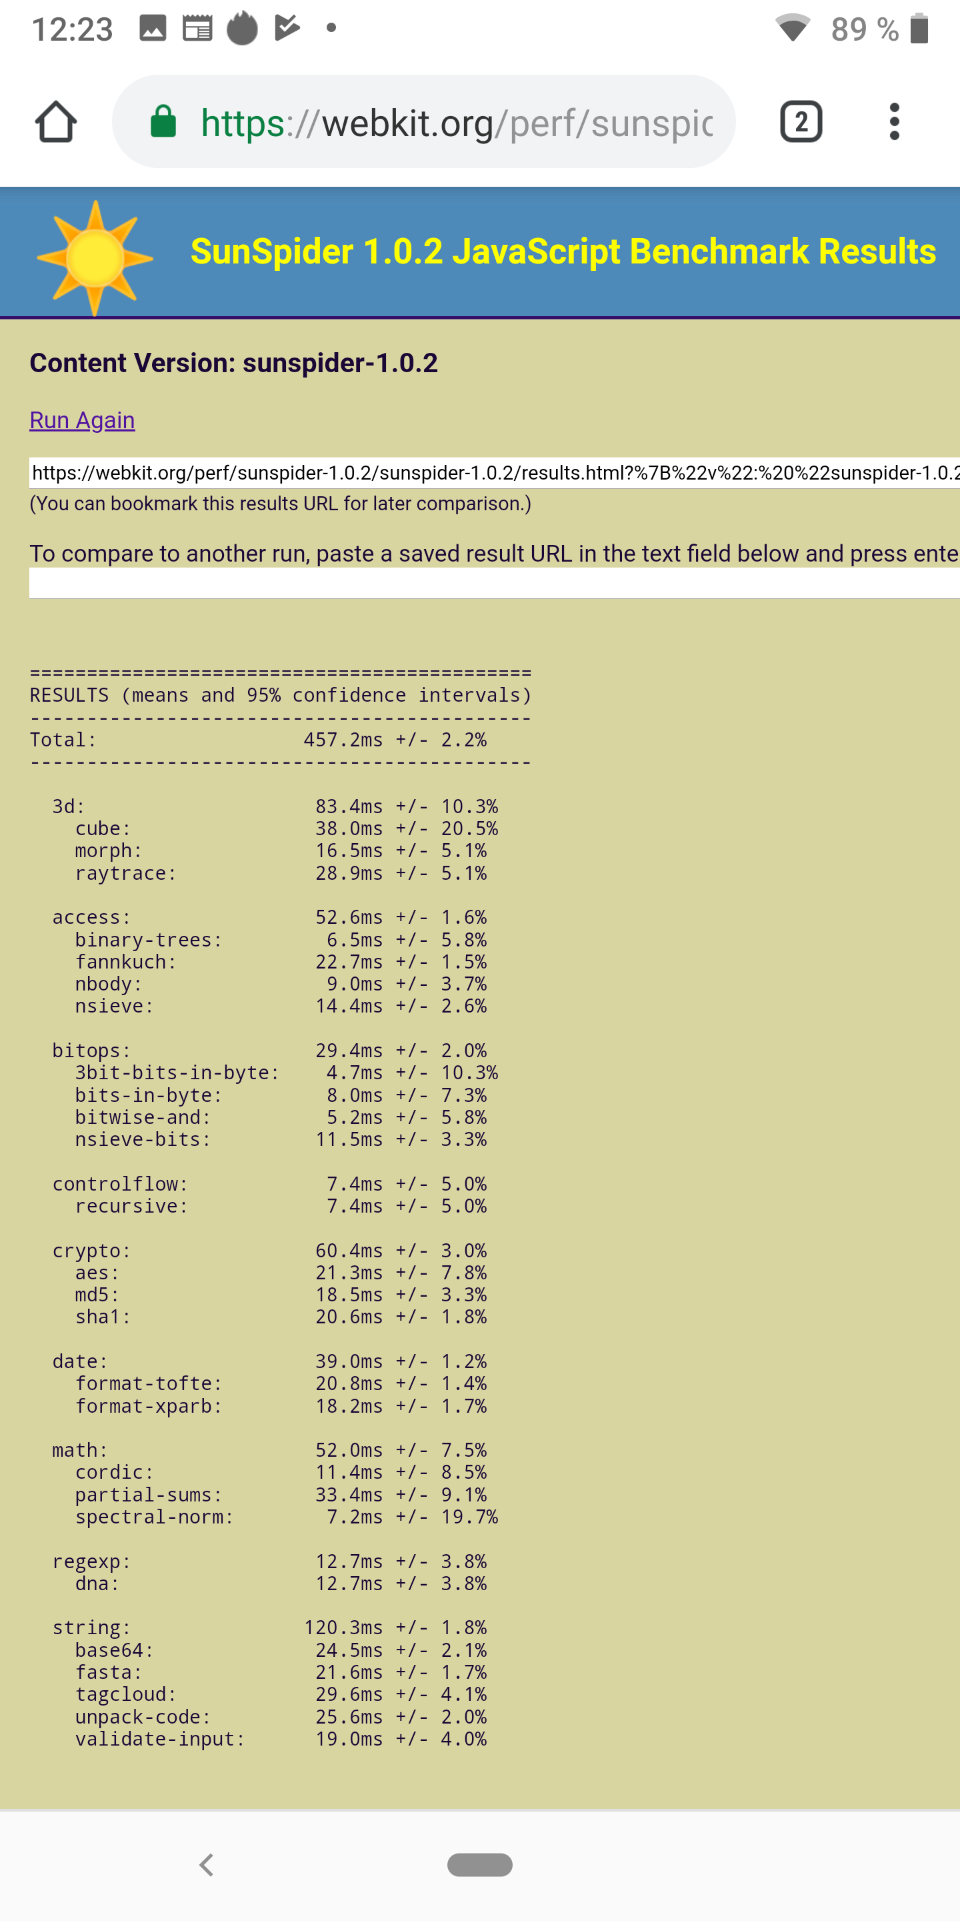
Task: Open the tab switcher showing 2 tabs
Action: [801, 121]
